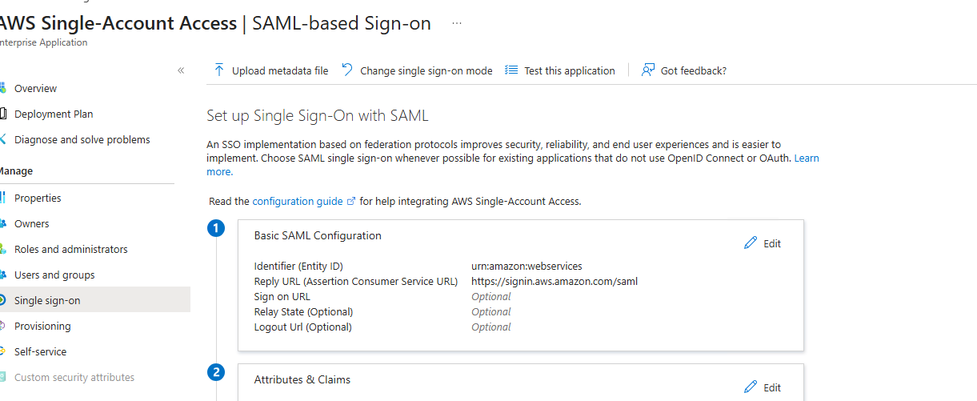Open Deployment Plan in the sidebar
The image size is (977, 401).
[54, 114]
